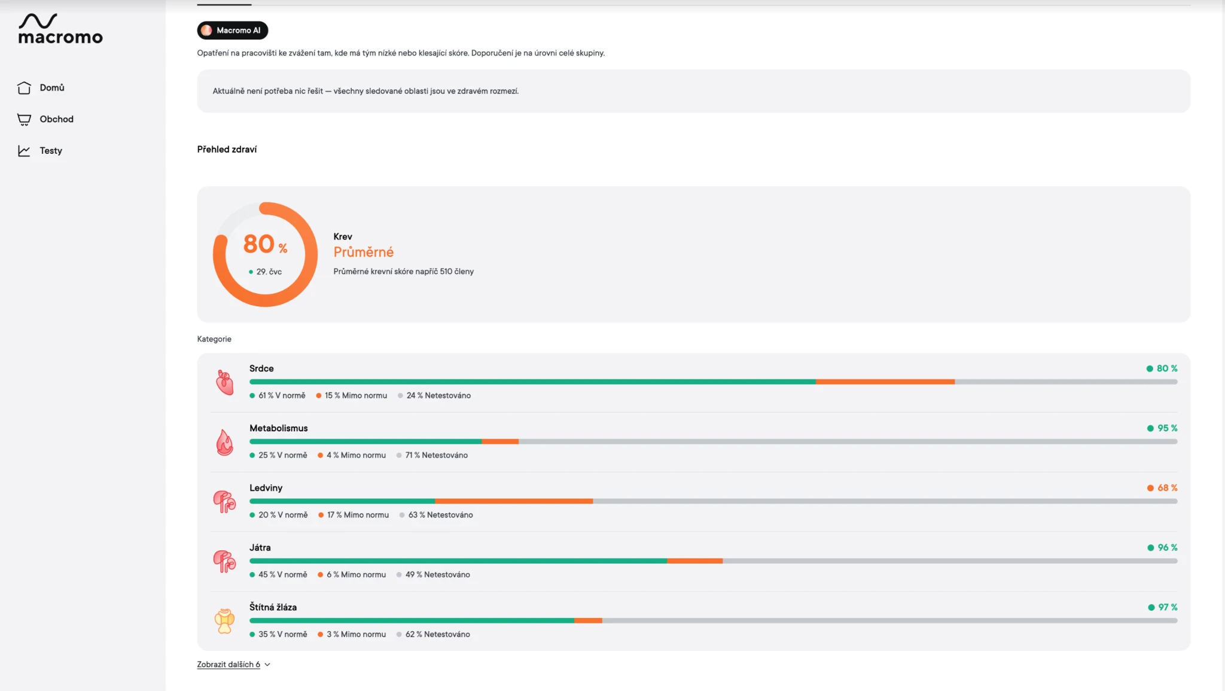Click '25 % V normě' legend
1225x691 pixels.
click(278, 455)
